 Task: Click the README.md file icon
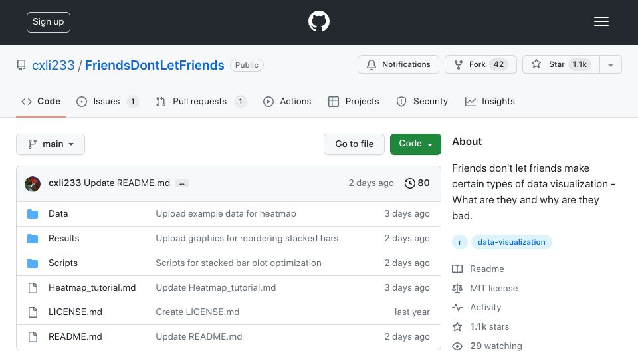[x=33, y=337]
